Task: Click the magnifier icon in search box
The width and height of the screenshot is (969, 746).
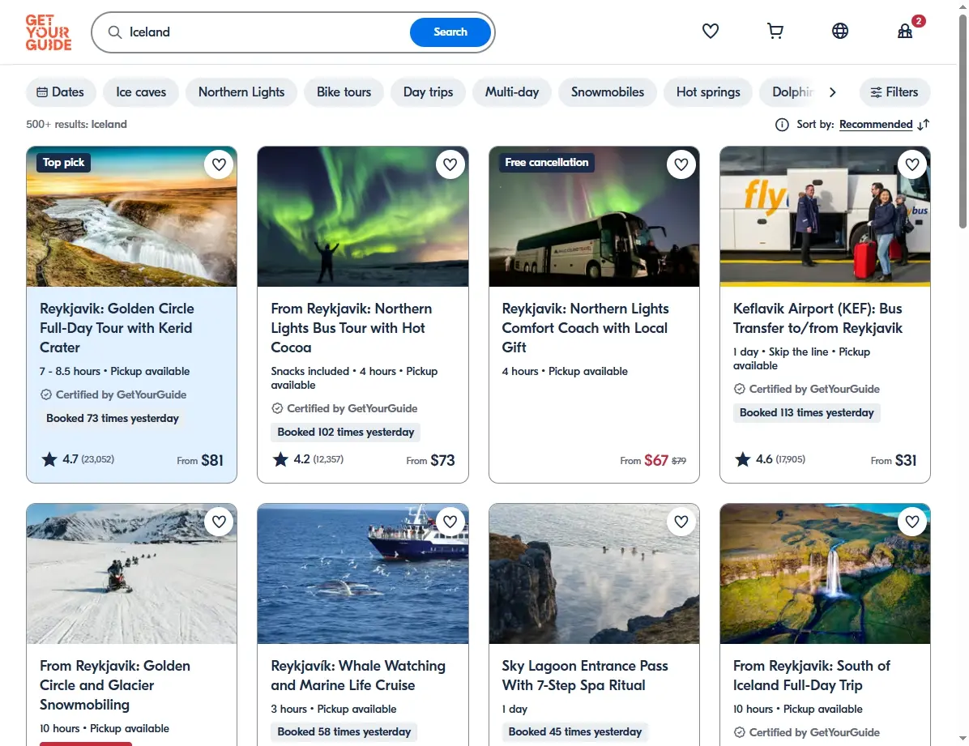Action: tap(115, 32)
